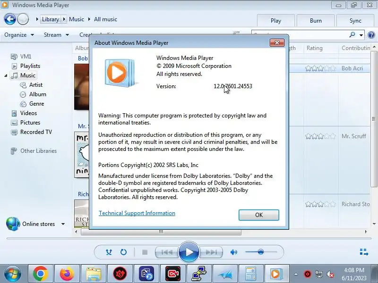Mute the player volume speaker icon
This screenshot has width=378, height=283.
pyautogui.click(x=233, y=252)
